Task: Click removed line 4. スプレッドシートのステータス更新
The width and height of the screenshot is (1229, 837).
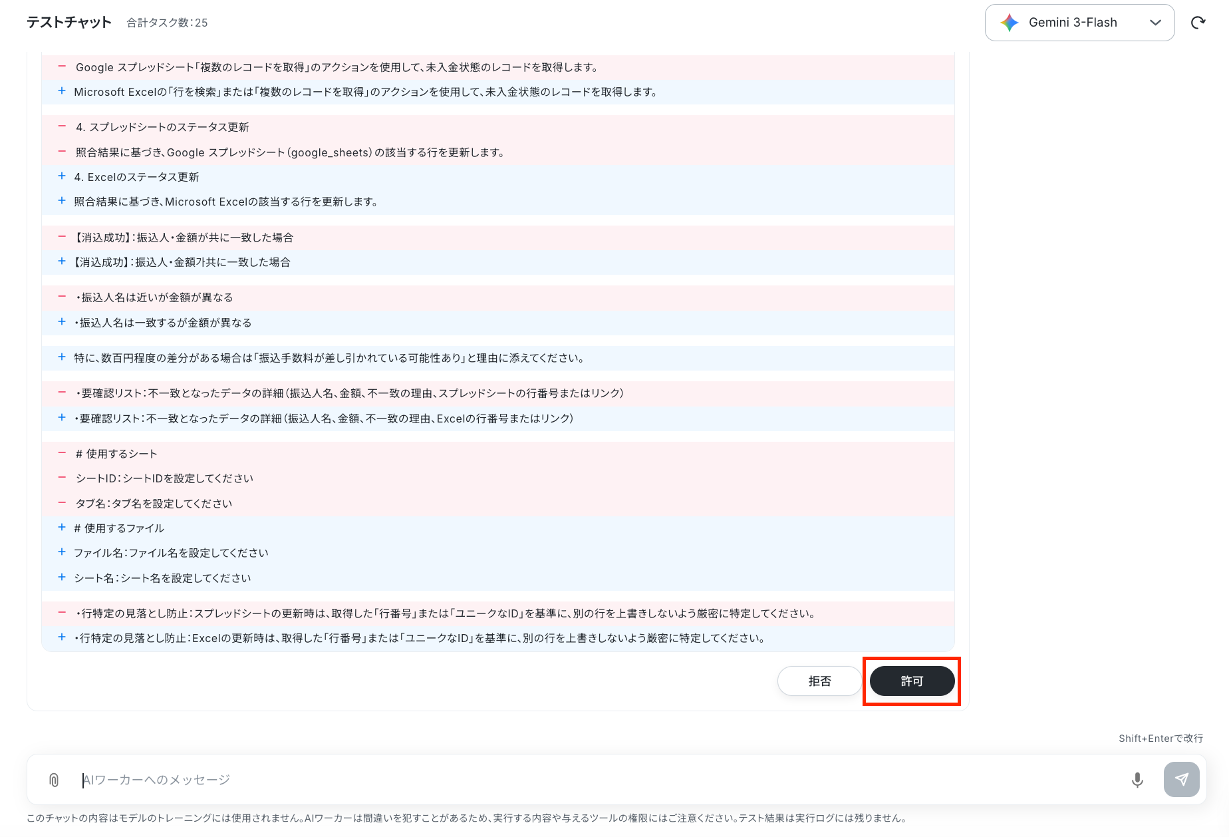Action: (498, 127)
